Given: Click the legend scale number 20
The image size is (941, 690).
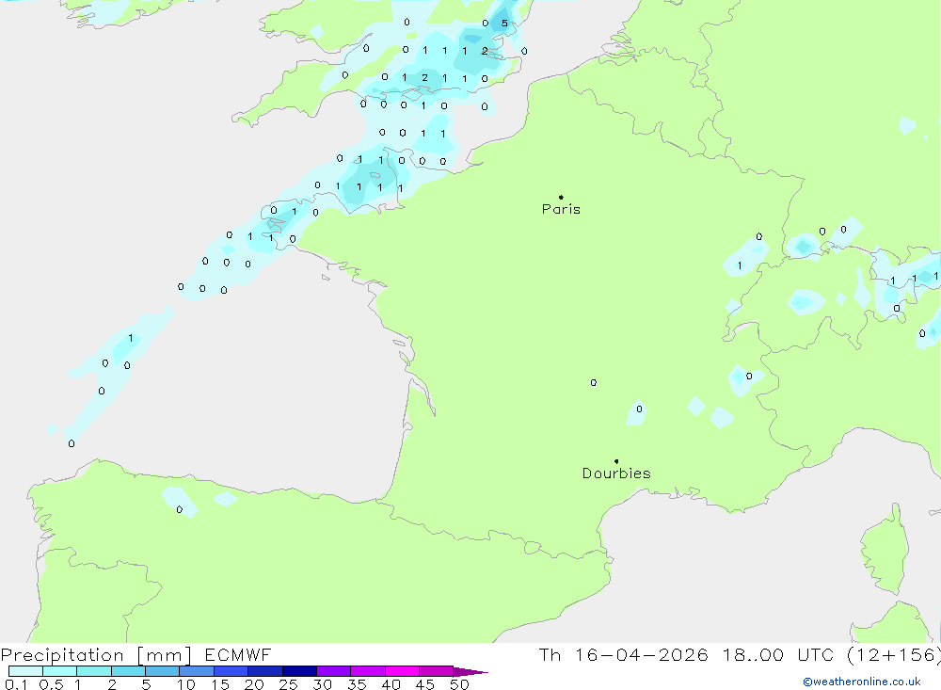Looking at the screenshot, I should pos(254,684).
